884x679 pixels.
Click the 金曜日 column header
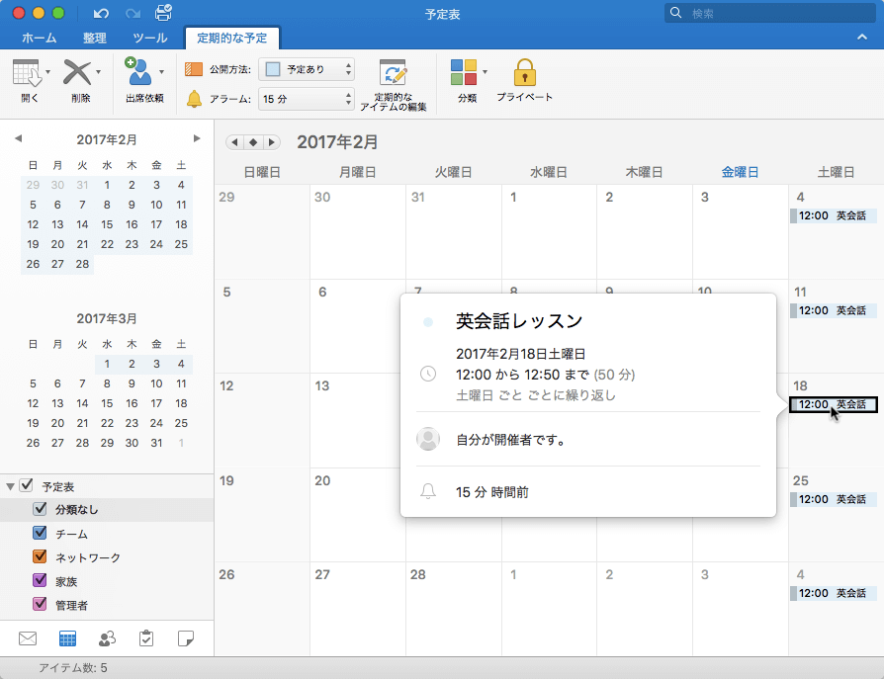click(x=740, y=172)
